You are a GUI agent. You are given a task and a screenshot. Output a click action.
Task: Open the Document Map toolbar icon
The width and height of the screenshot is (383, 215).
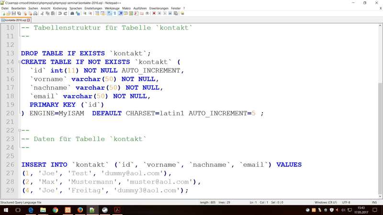(131, 13)
